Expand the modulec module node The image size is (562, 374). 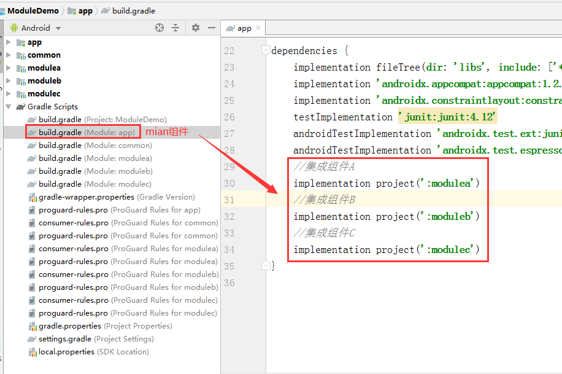9,94
